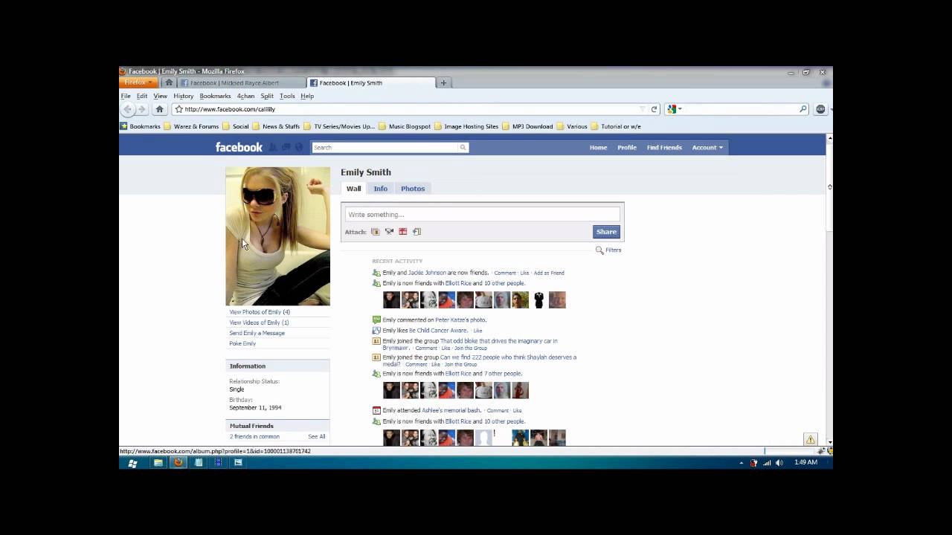Image resolution: width=952 pixels, height=535 pixels.
Task: Click the Facebook logo
Action: (x=239, y=147)
